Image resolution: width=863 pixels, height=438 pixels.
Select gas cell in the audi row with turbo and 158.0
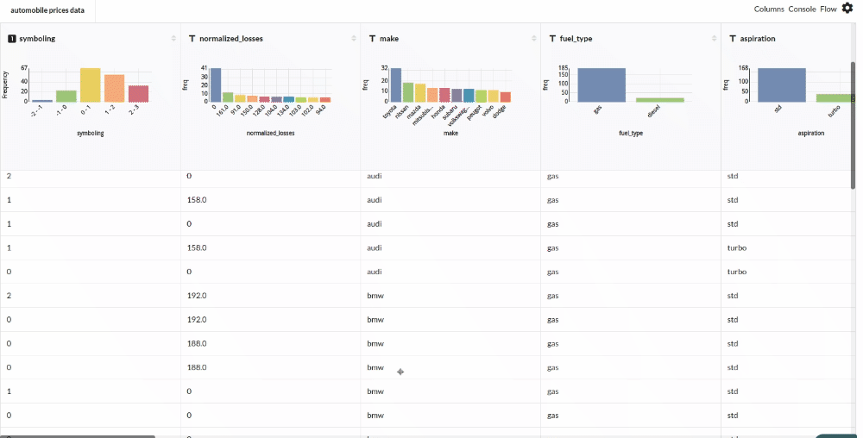[x=552, y=247]
